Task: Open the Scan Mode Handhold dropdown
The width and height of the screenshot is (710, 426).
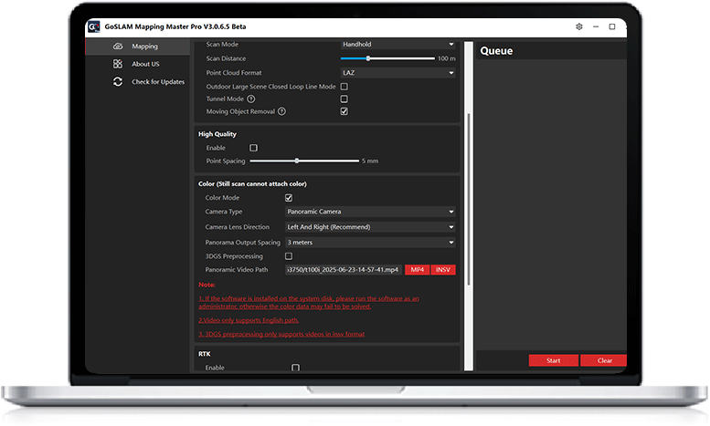Action: pyautogui.click(x=398, y=45)
